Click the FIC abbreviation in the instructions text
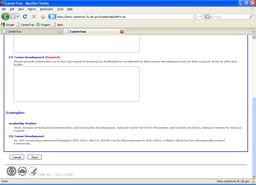Viewport: 256px width, 185px height. point(70,62)
